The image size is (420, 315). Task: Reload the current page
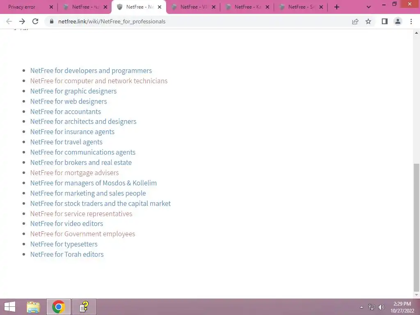click(x=35, y=21)
